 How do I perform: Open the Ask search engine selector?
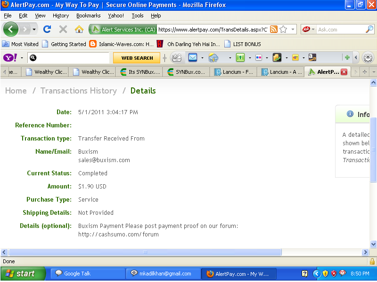(309, 30)
